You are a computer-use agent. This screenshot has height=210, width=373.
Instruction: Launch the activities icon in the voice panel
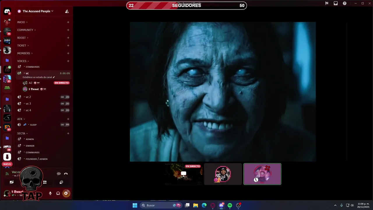coord(45,182)
